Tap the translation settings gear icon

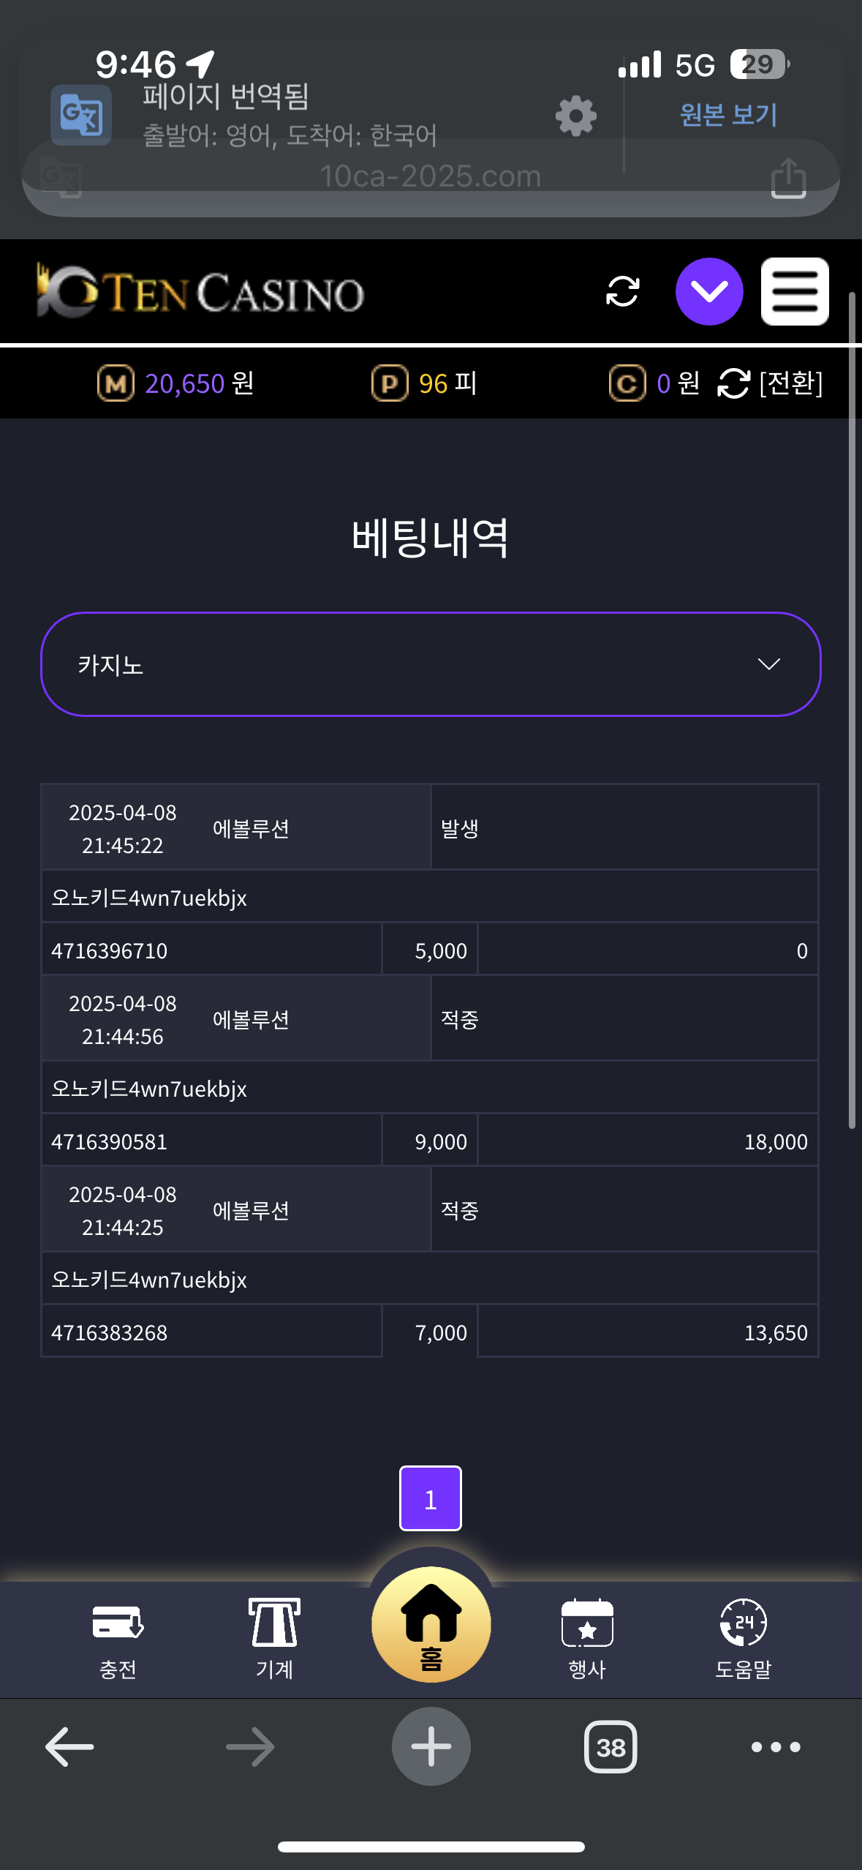pos(576,116)
